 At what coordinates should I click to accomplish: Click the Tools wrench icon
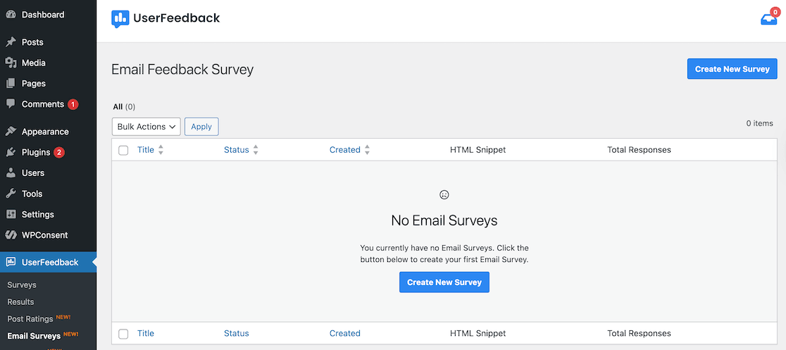click(x=11, y=194)
